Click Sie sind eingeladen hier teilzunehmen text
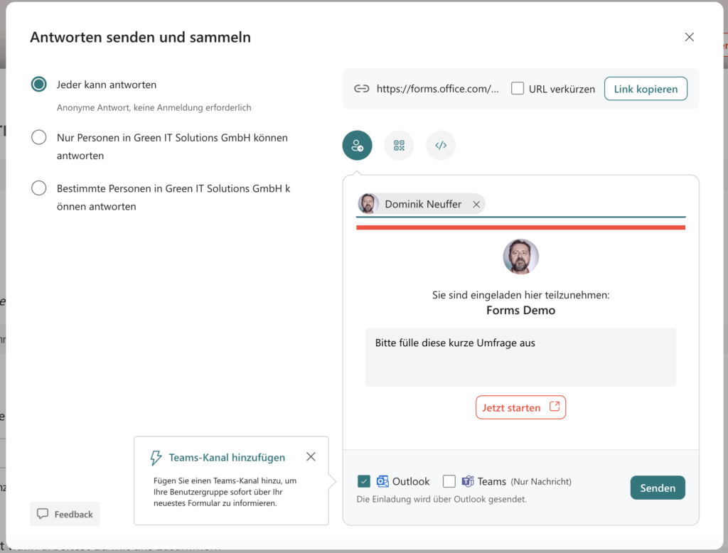The image size is (728, 553). [520, 295]
